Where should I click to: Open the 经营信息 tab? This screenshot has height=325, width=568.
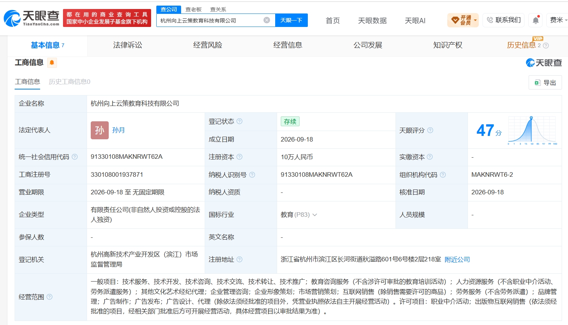pyautogui.click(x=288, y=45)
